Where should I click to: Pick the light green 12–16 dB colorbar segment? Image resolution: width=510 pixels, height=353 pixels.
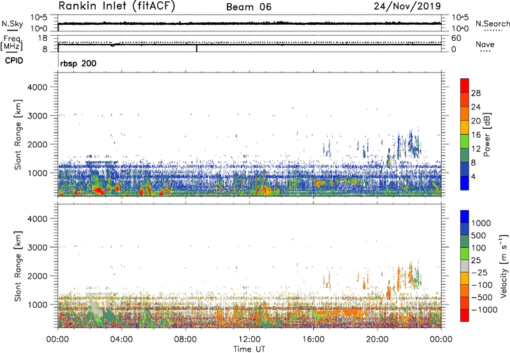[465, 142]
